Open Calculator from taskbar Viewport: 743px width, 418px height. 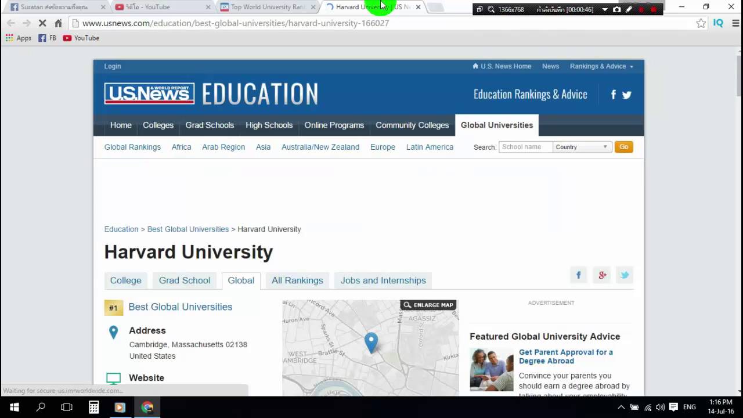93,407
